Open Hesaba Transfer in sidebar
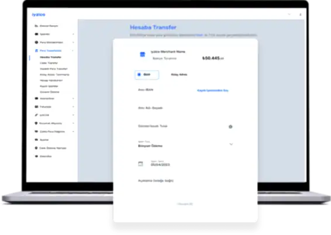This screenshot has width=331, height=235. click(x=51, y=57)
